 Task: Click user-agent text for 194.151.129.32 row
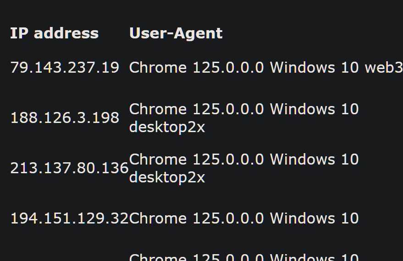pyautogui.click(x=244, y=218)
